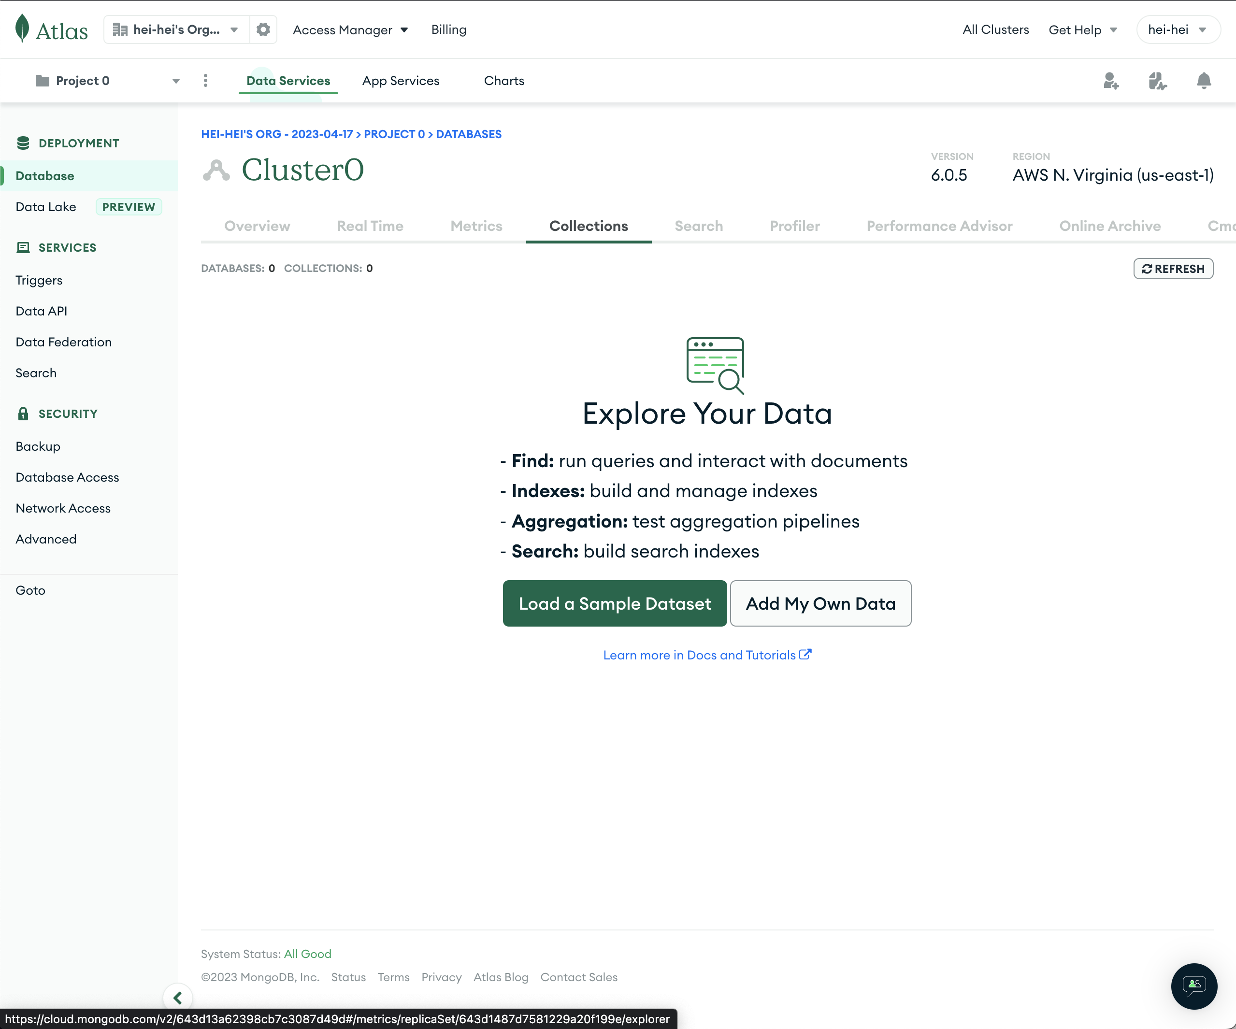Open the Online Archive tab
This screenshot has width=1236, height=1029.
point(1110,226)
